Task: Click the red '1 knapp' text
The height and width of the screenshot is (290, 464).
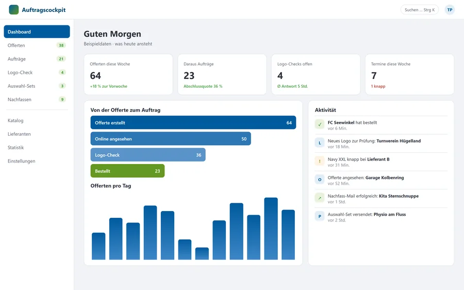Action: point(378,86)
